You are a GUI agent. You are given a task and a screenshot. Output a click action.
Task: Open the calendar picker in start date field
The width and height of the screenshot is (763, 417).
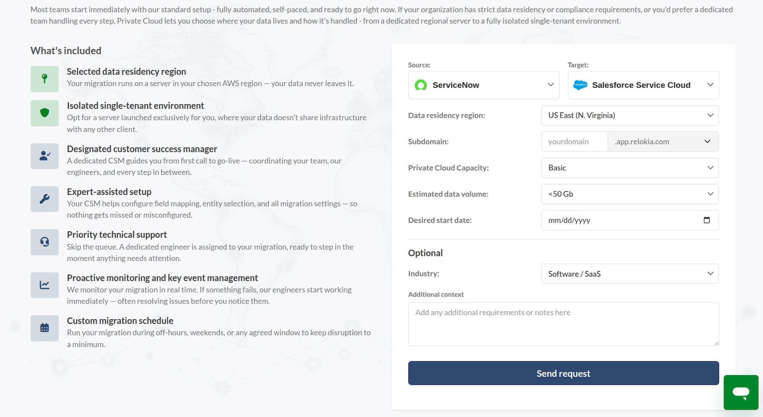coord(707,220)
